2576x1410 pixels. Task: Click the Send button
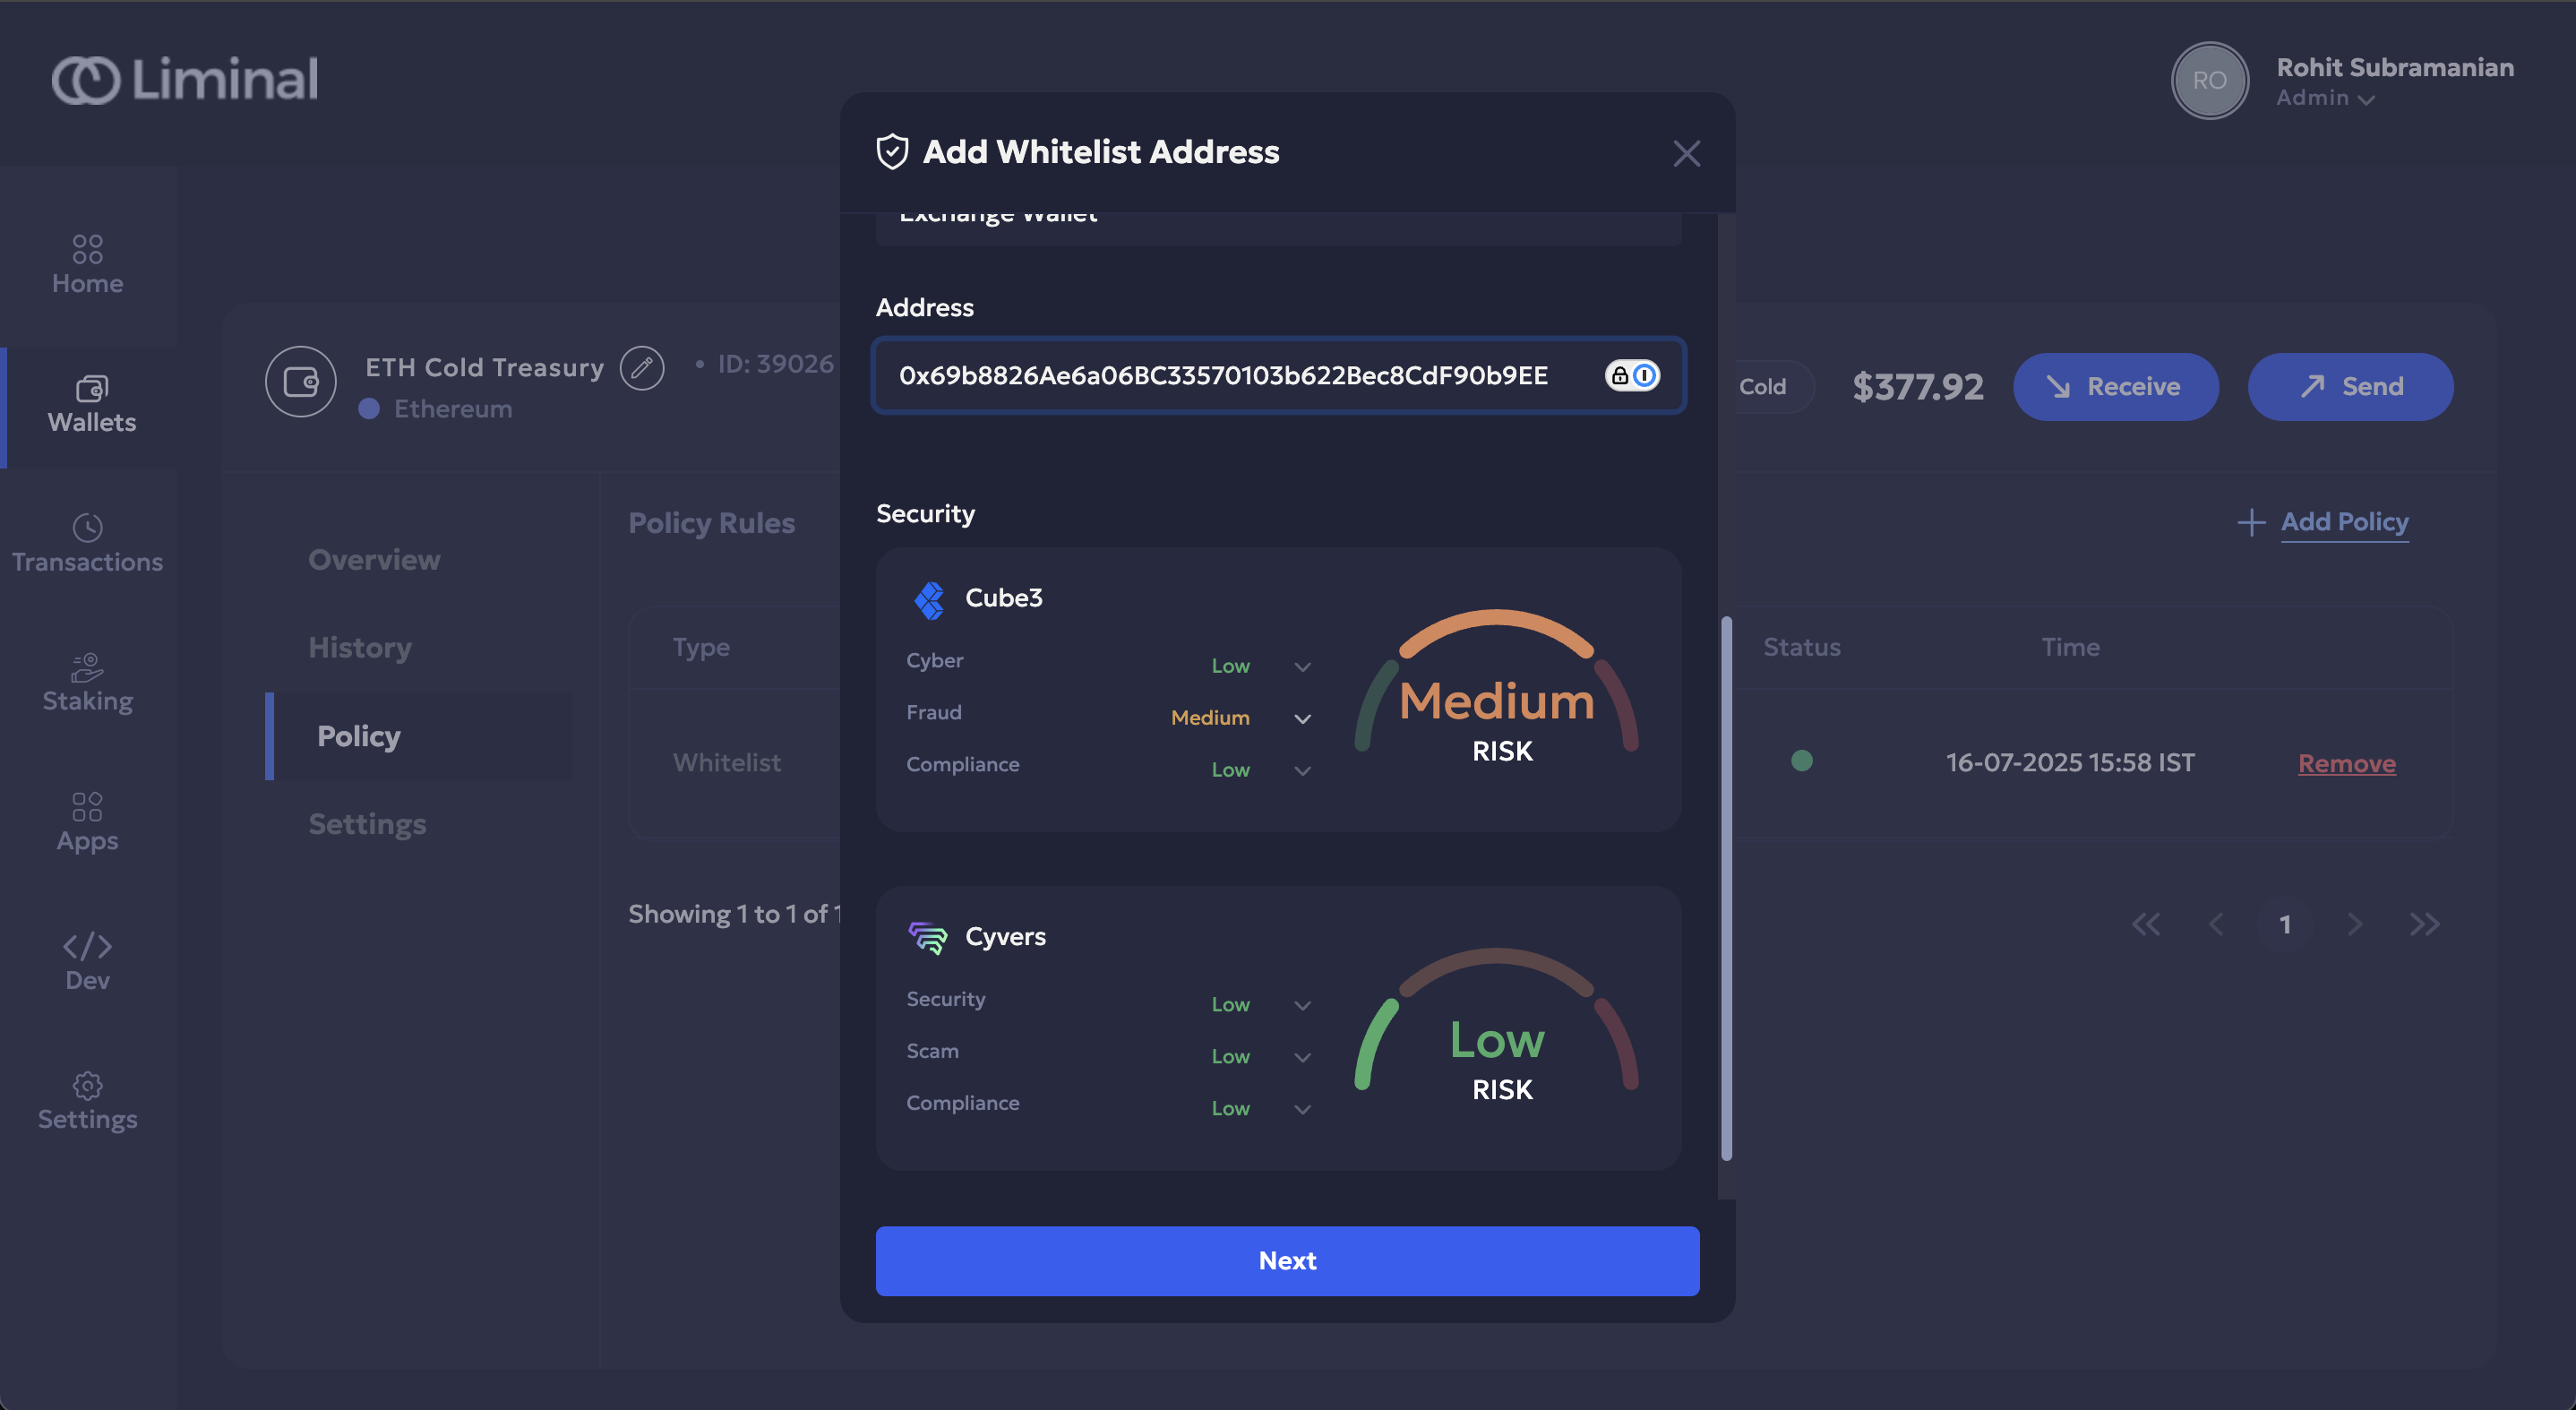tap(2350, 386)
